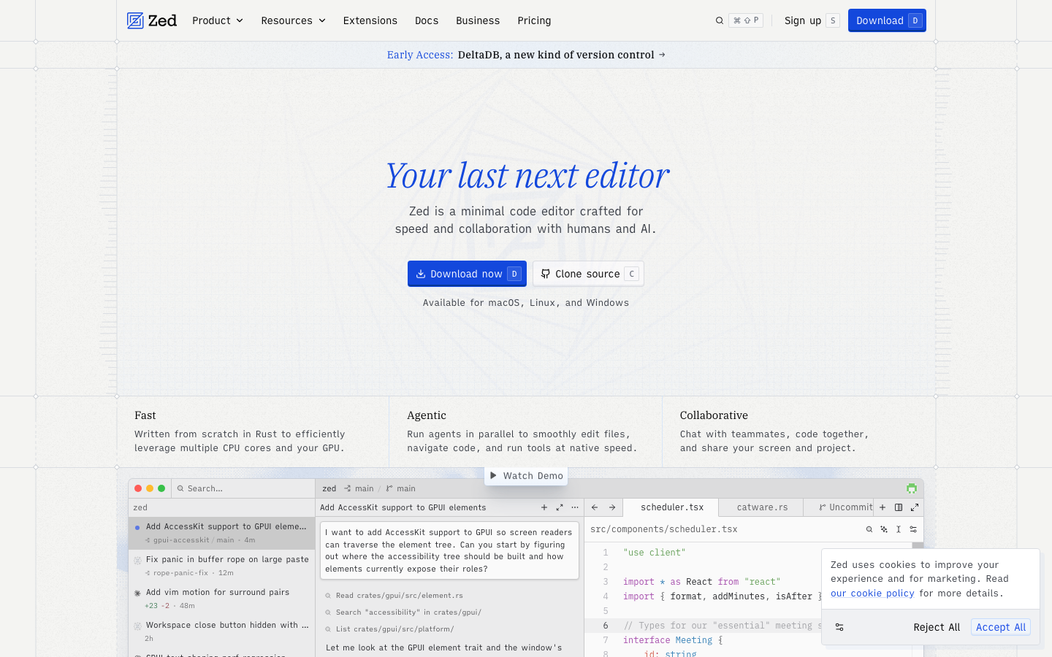Click the Collaborative feature heading
Viewport: 1052px width, 657px height.
pyautogui.click(x=714, y=415)
